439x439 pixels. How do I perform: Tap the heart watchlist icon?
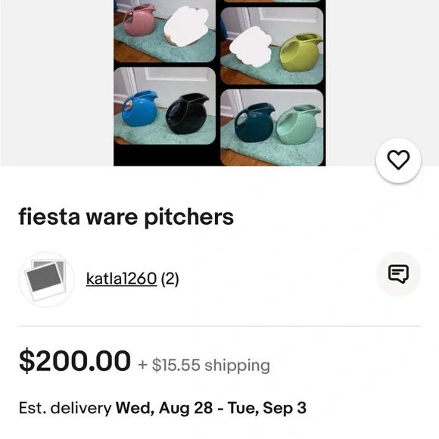pos(398,160)
